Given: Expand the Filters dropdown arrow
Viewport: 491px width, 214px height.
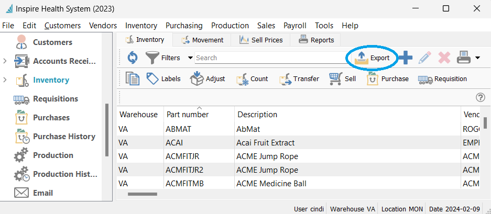Looking at the screenshot, I should click(190, 58).
